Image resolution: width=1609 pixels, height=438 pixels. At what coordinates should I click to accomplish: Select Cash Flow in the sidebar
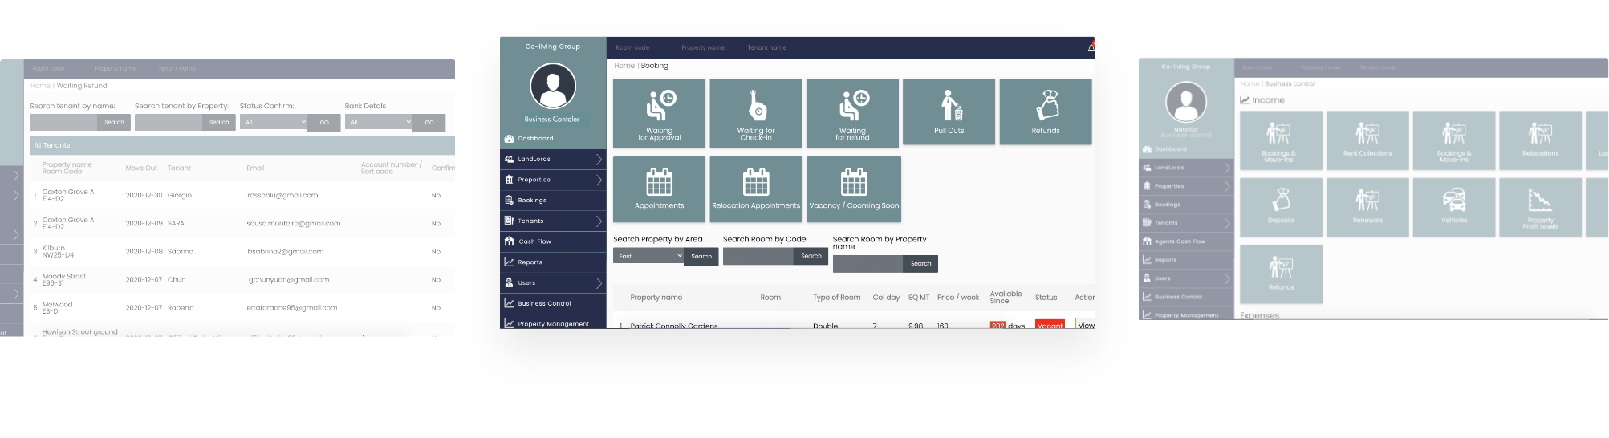pyautogui.click(x=534, y=241)
